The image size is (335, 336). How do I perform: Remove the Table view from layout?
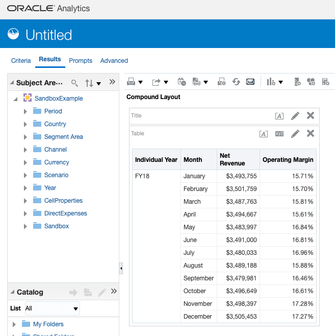(x=310, y=134)
